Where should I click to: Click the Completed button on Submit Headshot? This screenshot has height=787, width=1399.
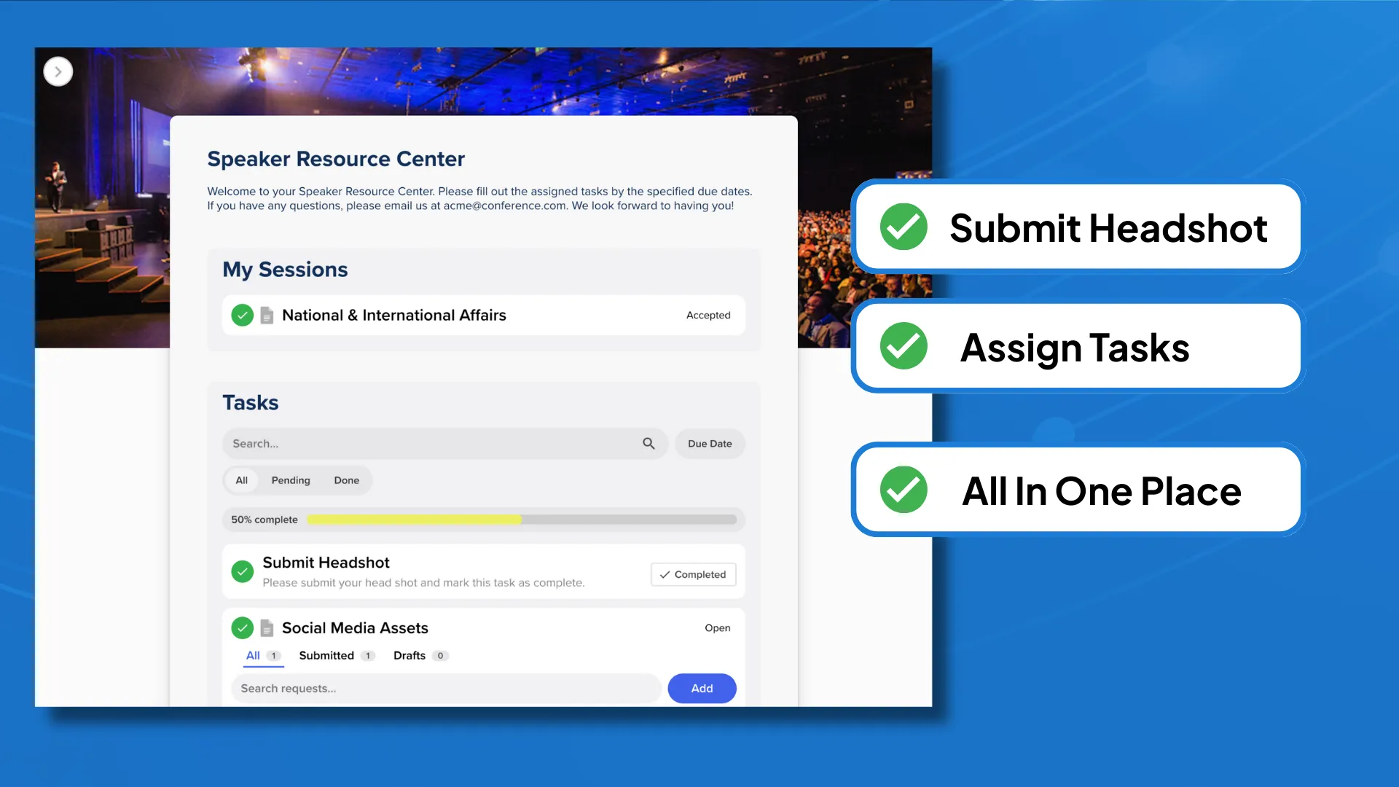tap(693, 574)
